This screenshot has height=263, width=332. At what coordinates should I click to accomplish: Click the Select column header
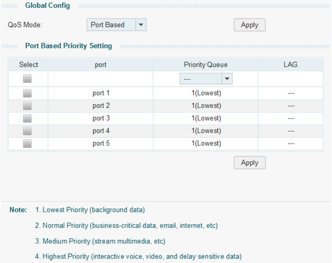28,65
